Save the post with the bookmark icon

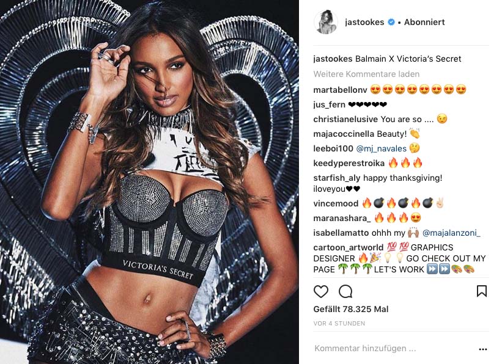pos(481,291)
